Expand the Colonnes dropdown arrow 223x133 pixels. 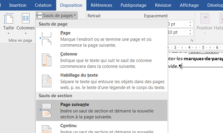[26, 34]
